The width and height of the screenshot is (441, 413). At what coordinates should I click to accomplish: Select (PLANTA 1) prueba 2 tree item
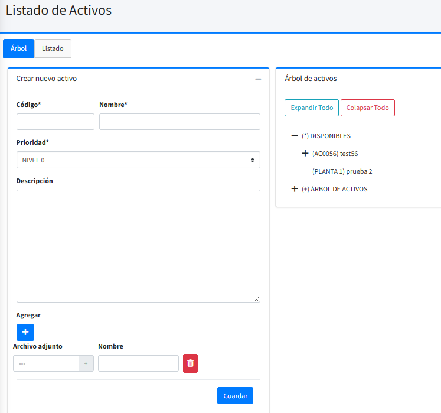click(x=342, y=171)
